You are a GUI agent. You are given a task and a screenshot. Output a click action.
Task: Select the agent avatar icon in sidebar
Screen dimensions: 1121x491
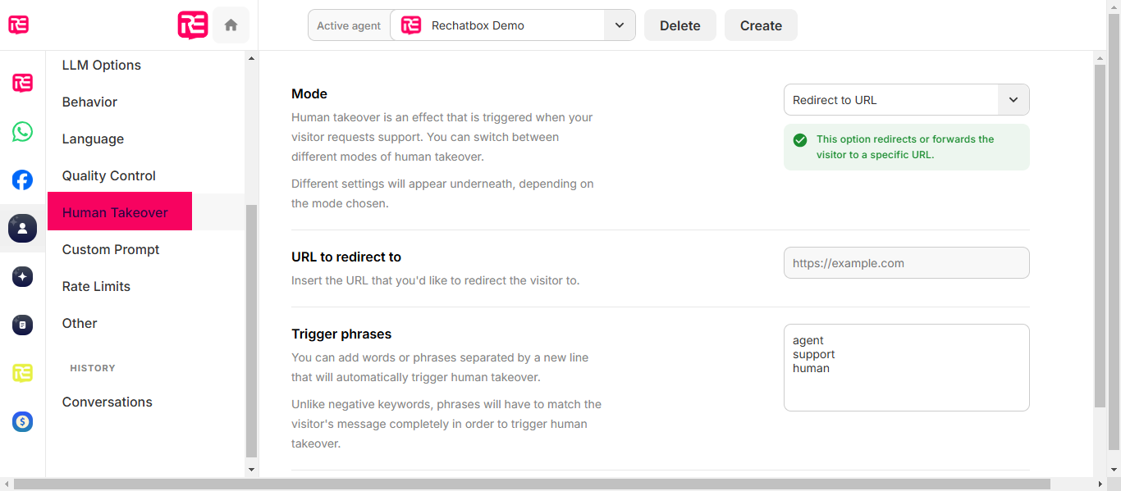(x=22, y=228)
